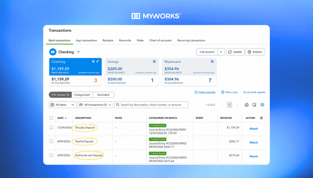313x178 pixels.
Task: Open Go to bank register link
Action: point(254,92)
